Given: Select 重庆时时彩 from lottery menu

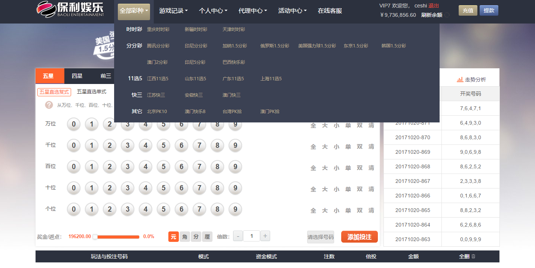Looking at the screenshot, I should (158, 29).
